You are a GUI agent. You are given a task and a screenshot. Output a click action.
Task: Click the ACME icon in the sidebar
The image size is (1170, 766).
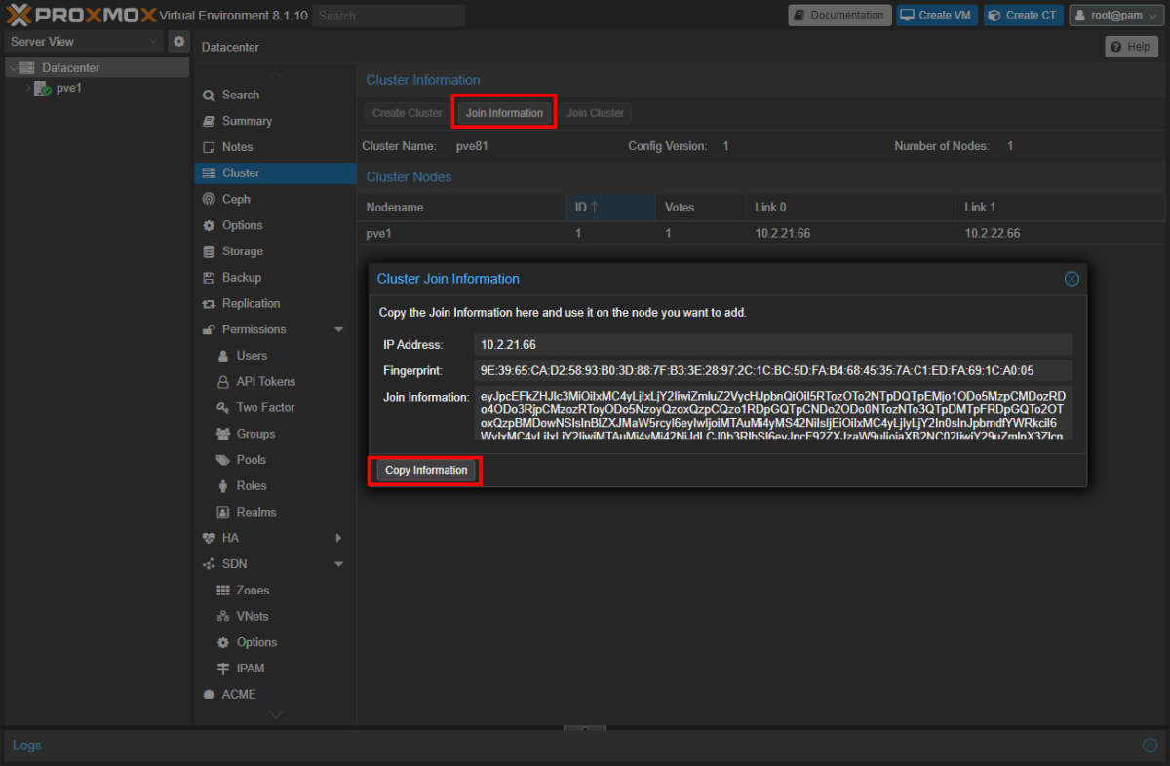pyautogui.click(x=209, y=695)
